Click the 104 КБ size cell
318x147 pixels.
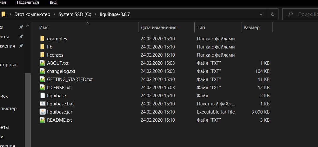pos(262,71)
